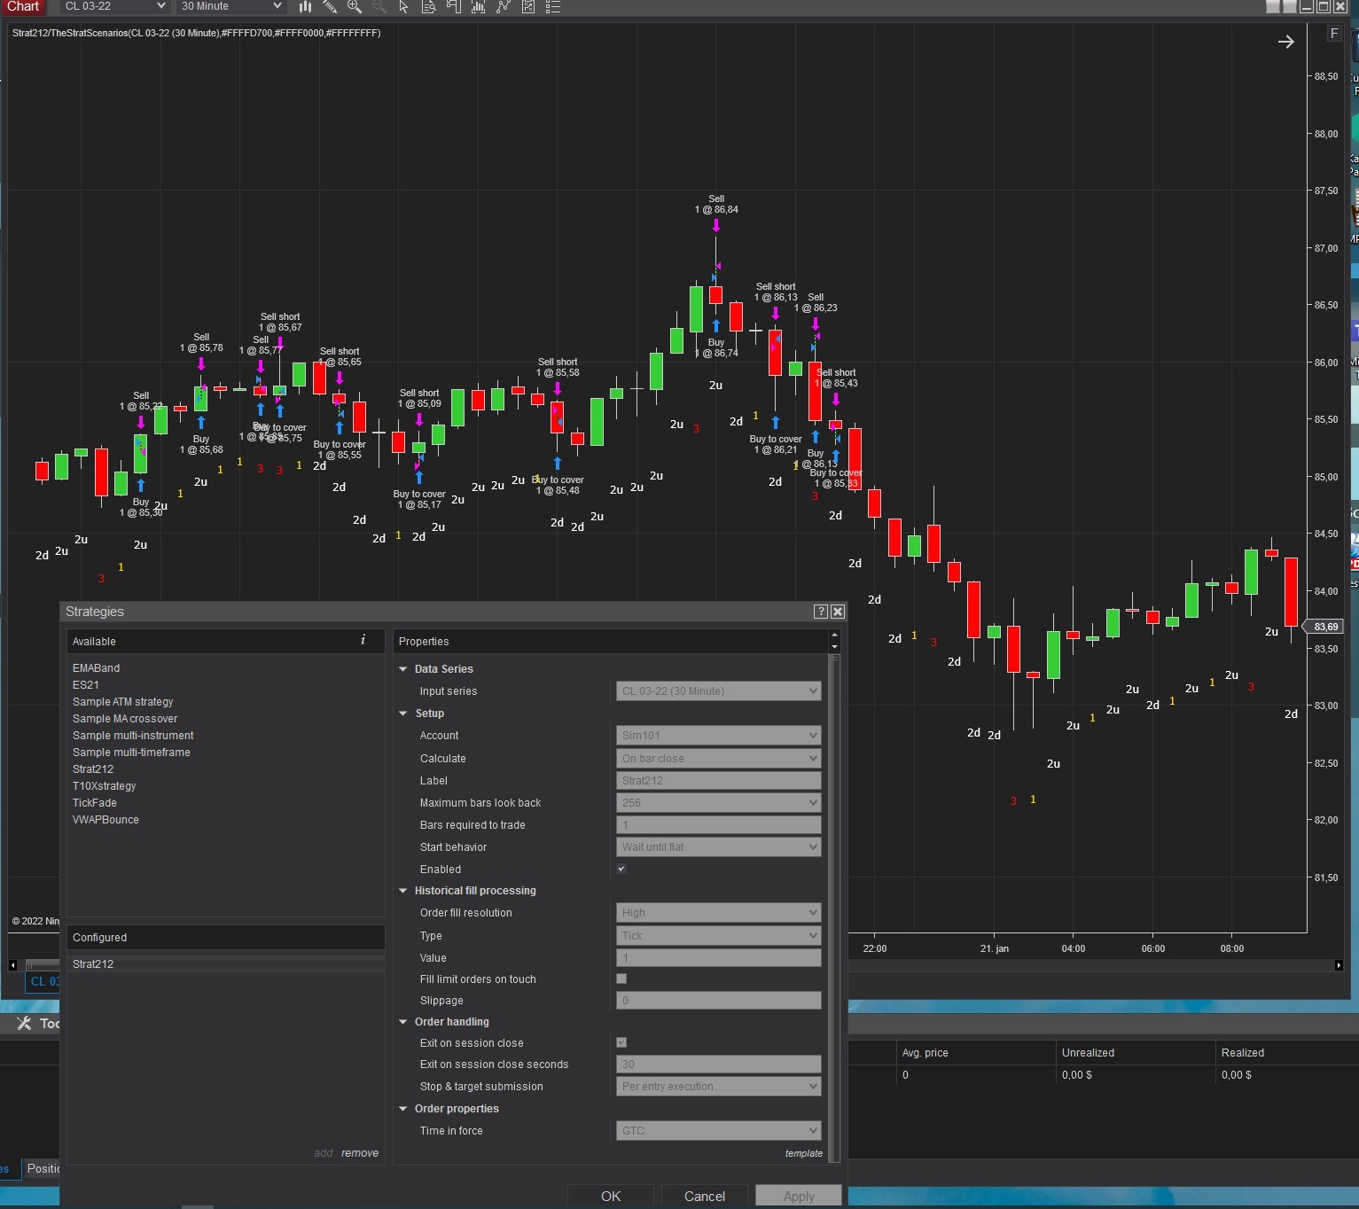Collapse the Order properties section

403,1109
